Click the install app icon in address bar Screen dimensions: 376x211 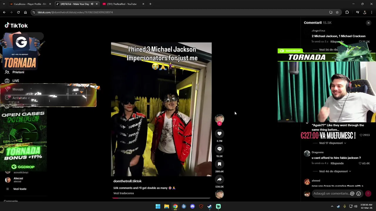[331, 12]
